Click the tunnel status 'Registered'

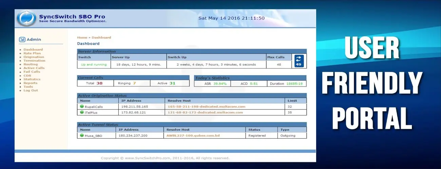[x=257, y=136]
